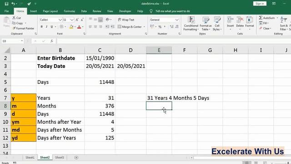Switch to the Sheet3 tab
Image resolution: width=291 pixels, height=164 pixels.
coord(60,158)
